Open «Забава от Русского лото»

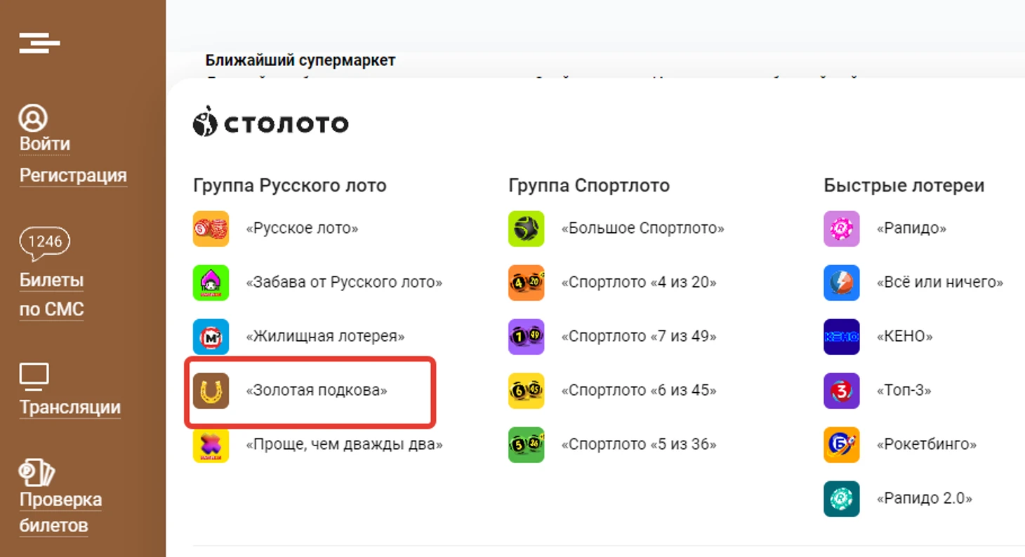(344, 283)
